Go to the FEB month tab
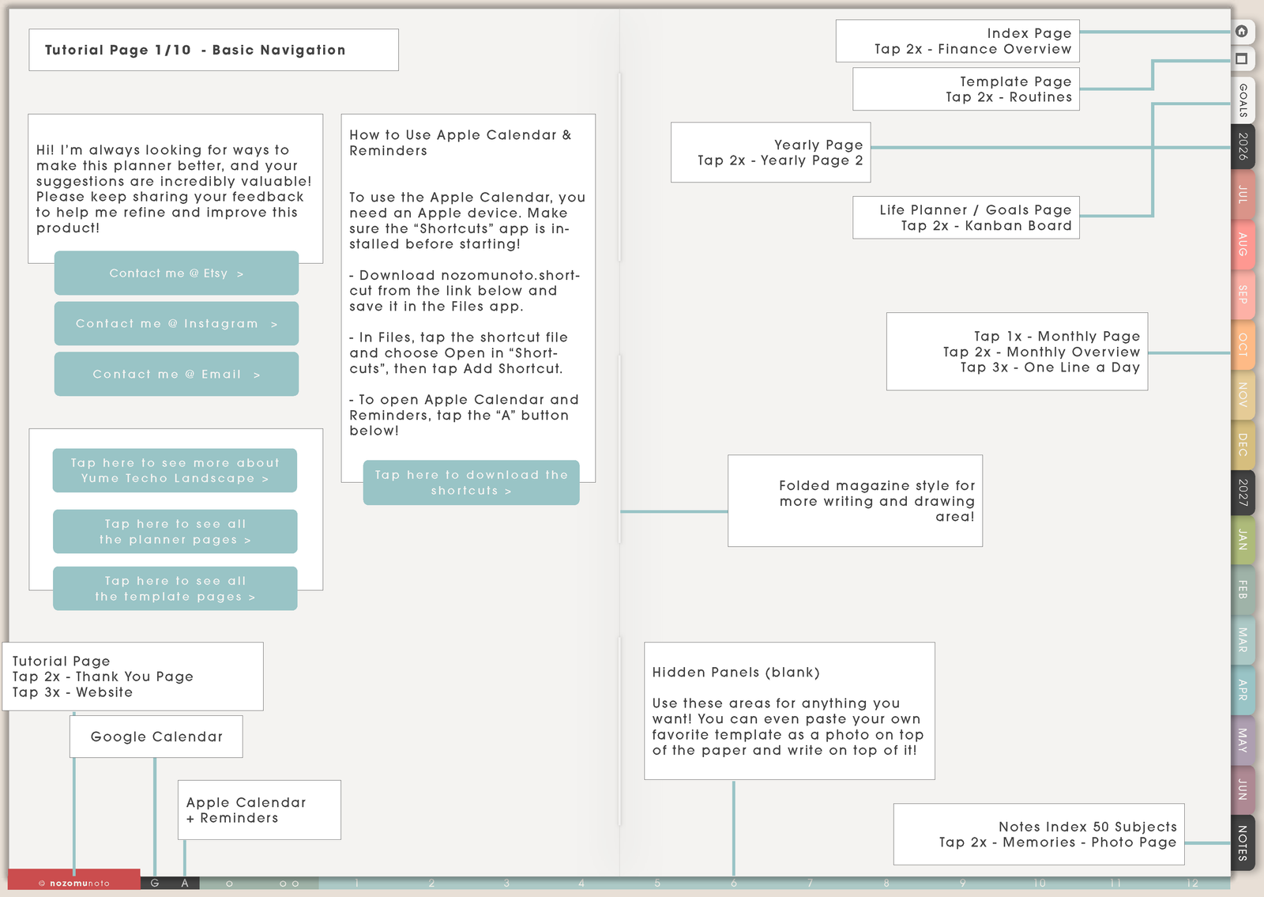 [x=1243, y=590]
